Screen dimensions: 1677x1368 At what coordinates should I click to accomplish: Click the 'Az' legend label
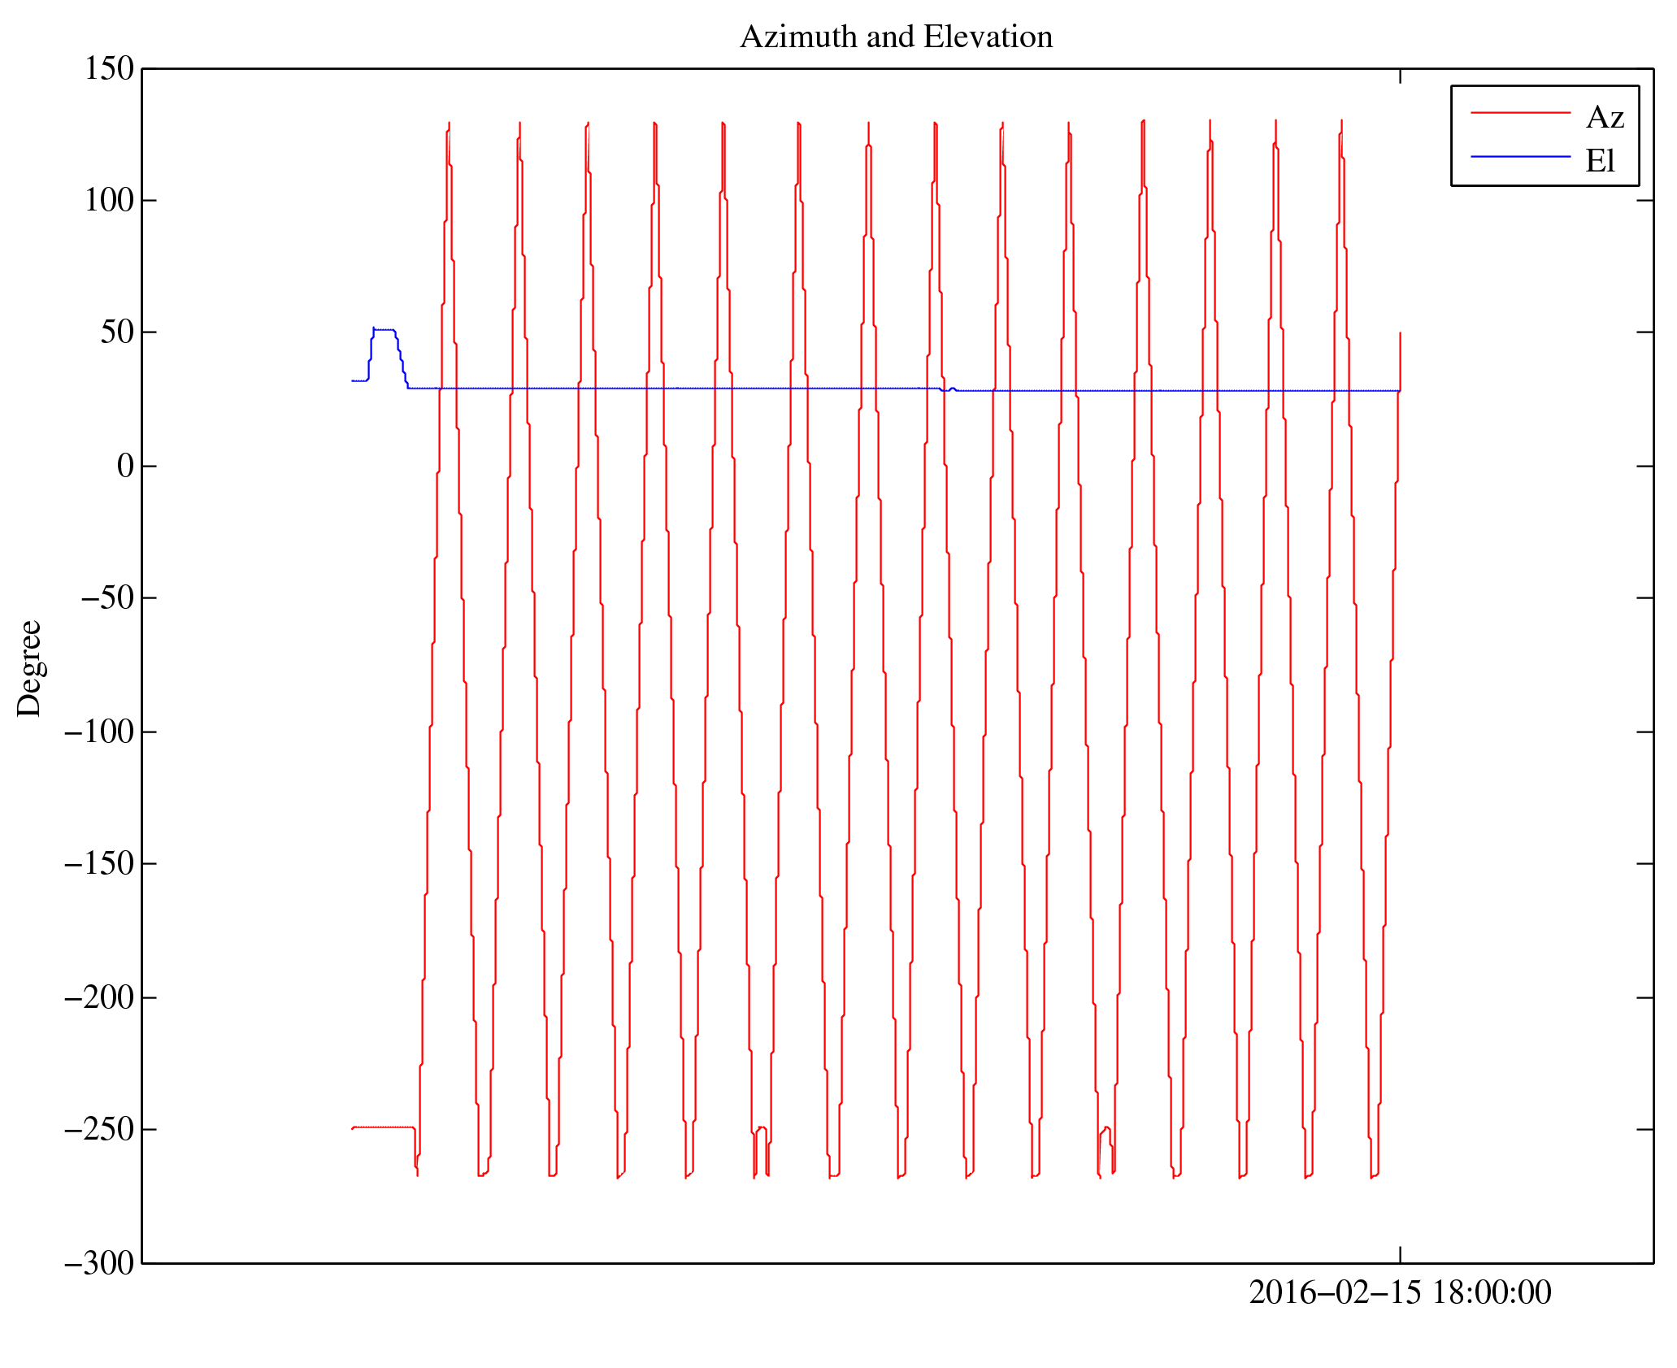pos(1604,118)
